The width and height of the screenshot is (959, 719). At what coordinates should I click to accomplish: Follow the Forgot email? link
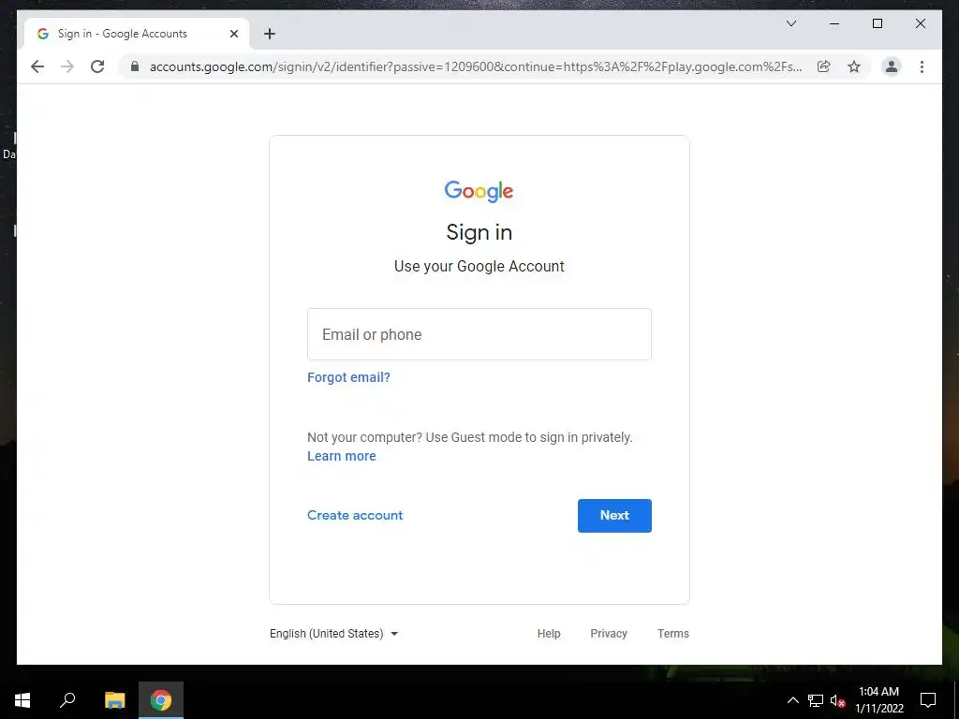tap(348, 377)
